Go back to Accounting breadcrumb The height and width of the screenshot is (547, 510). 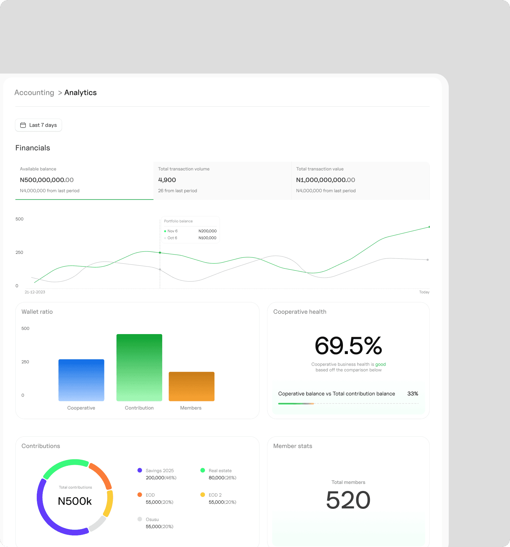(x=34, y=92)
